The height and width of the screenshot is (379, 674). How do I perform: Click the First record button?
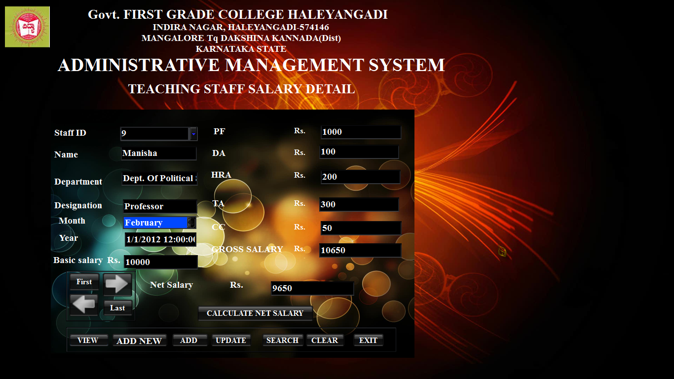[x=84, y=282]
